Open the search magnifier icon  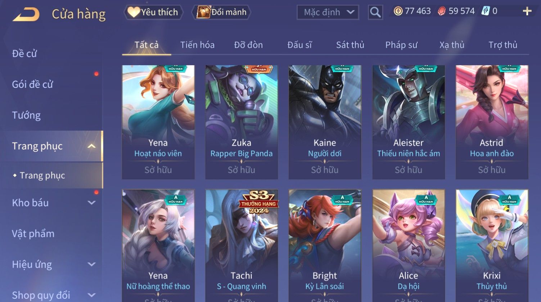pos(375,12)
